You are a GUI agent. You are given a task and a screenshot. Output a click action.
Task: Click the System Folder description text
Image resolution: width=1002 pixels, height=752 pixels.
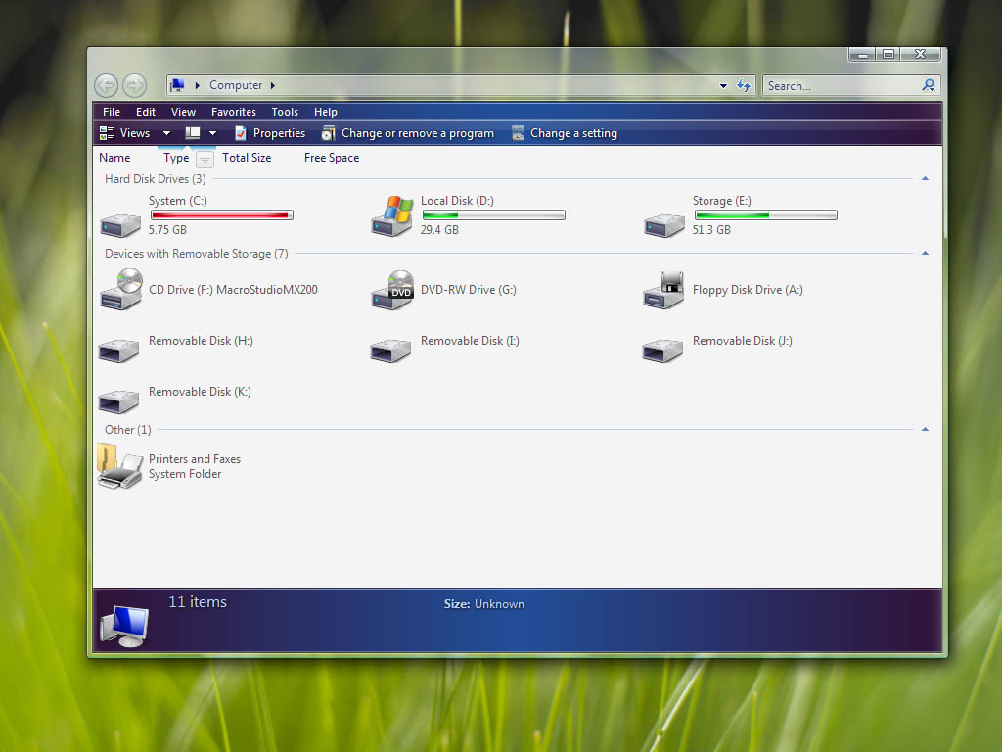pyautogui.click(x=185, y=474)
